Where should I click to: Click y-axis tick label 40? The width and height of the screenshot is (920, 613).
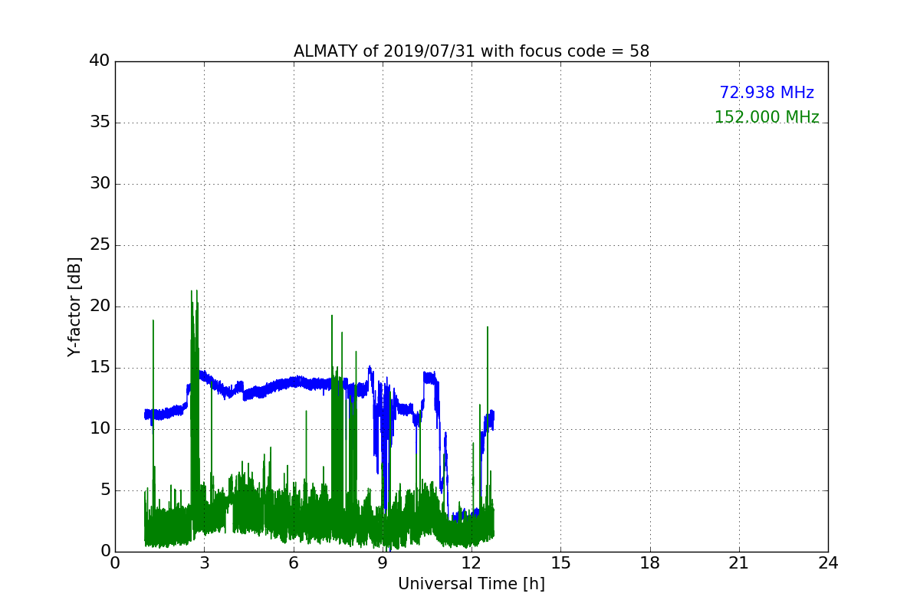(100, 61)
